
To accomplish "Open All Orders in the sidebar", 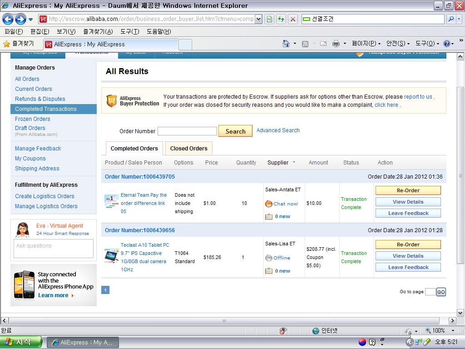I will (x=27, y=79).
